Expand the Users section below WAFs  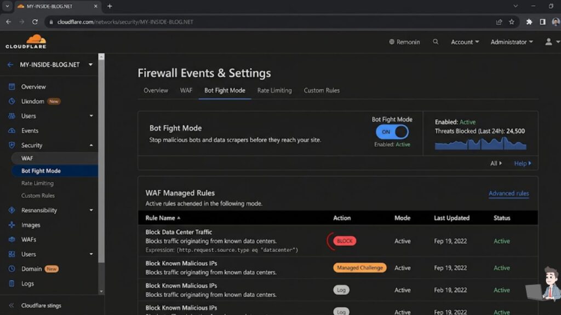click(x=91, y=254)
